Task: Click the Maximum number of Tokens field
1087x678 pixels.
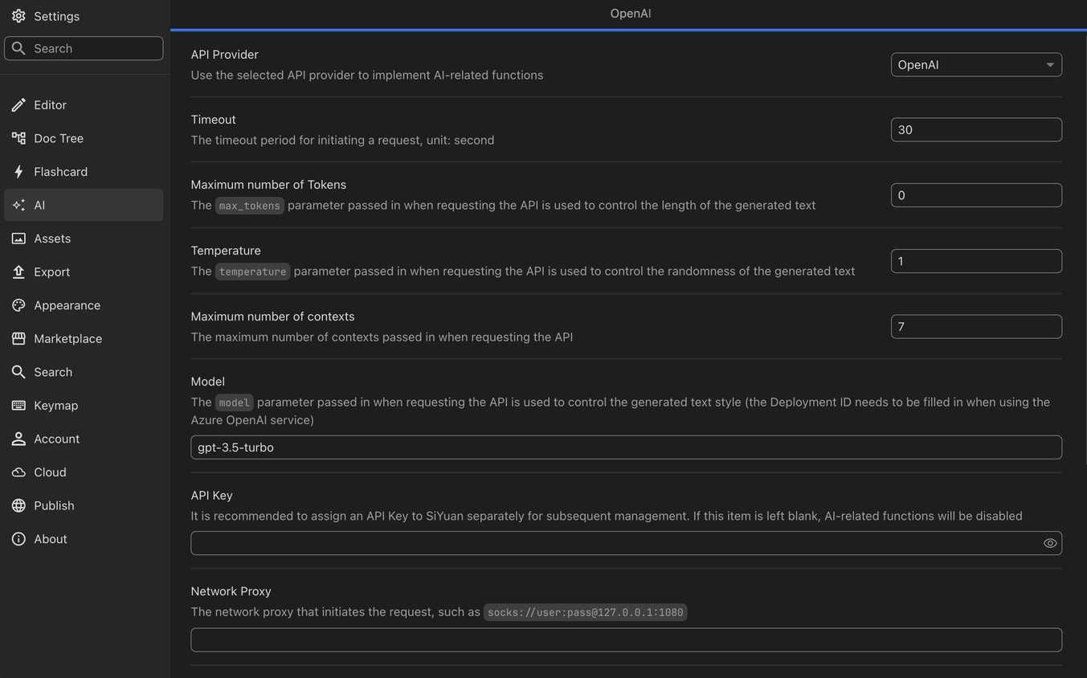Action: click(976, 195)
